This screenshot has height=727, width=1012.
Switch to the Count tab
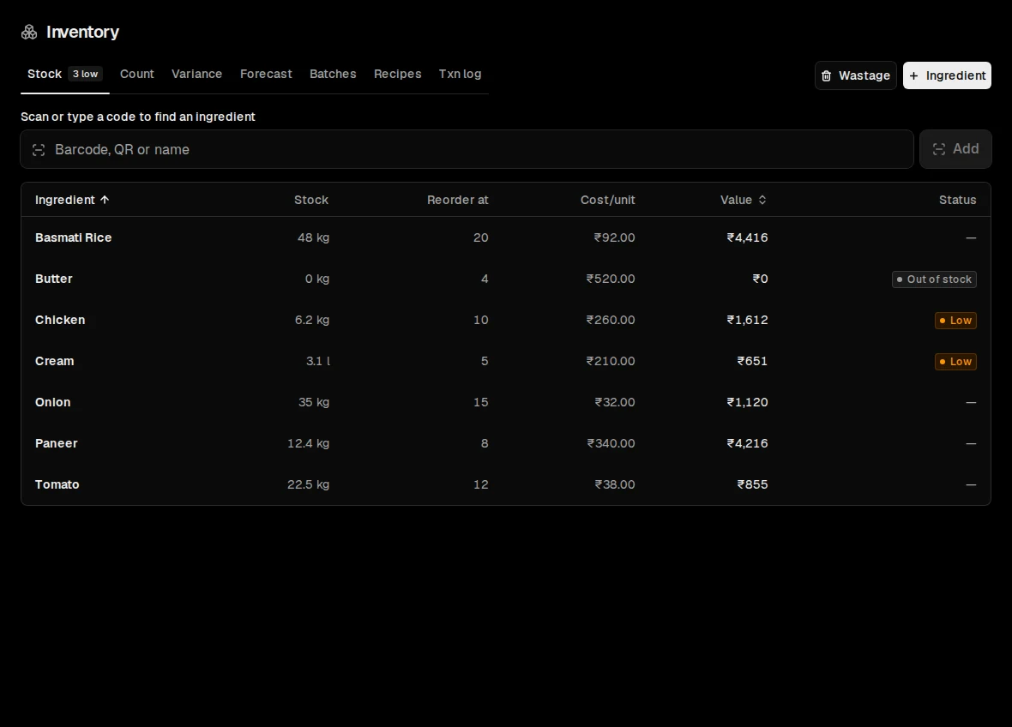click(137, 75)
